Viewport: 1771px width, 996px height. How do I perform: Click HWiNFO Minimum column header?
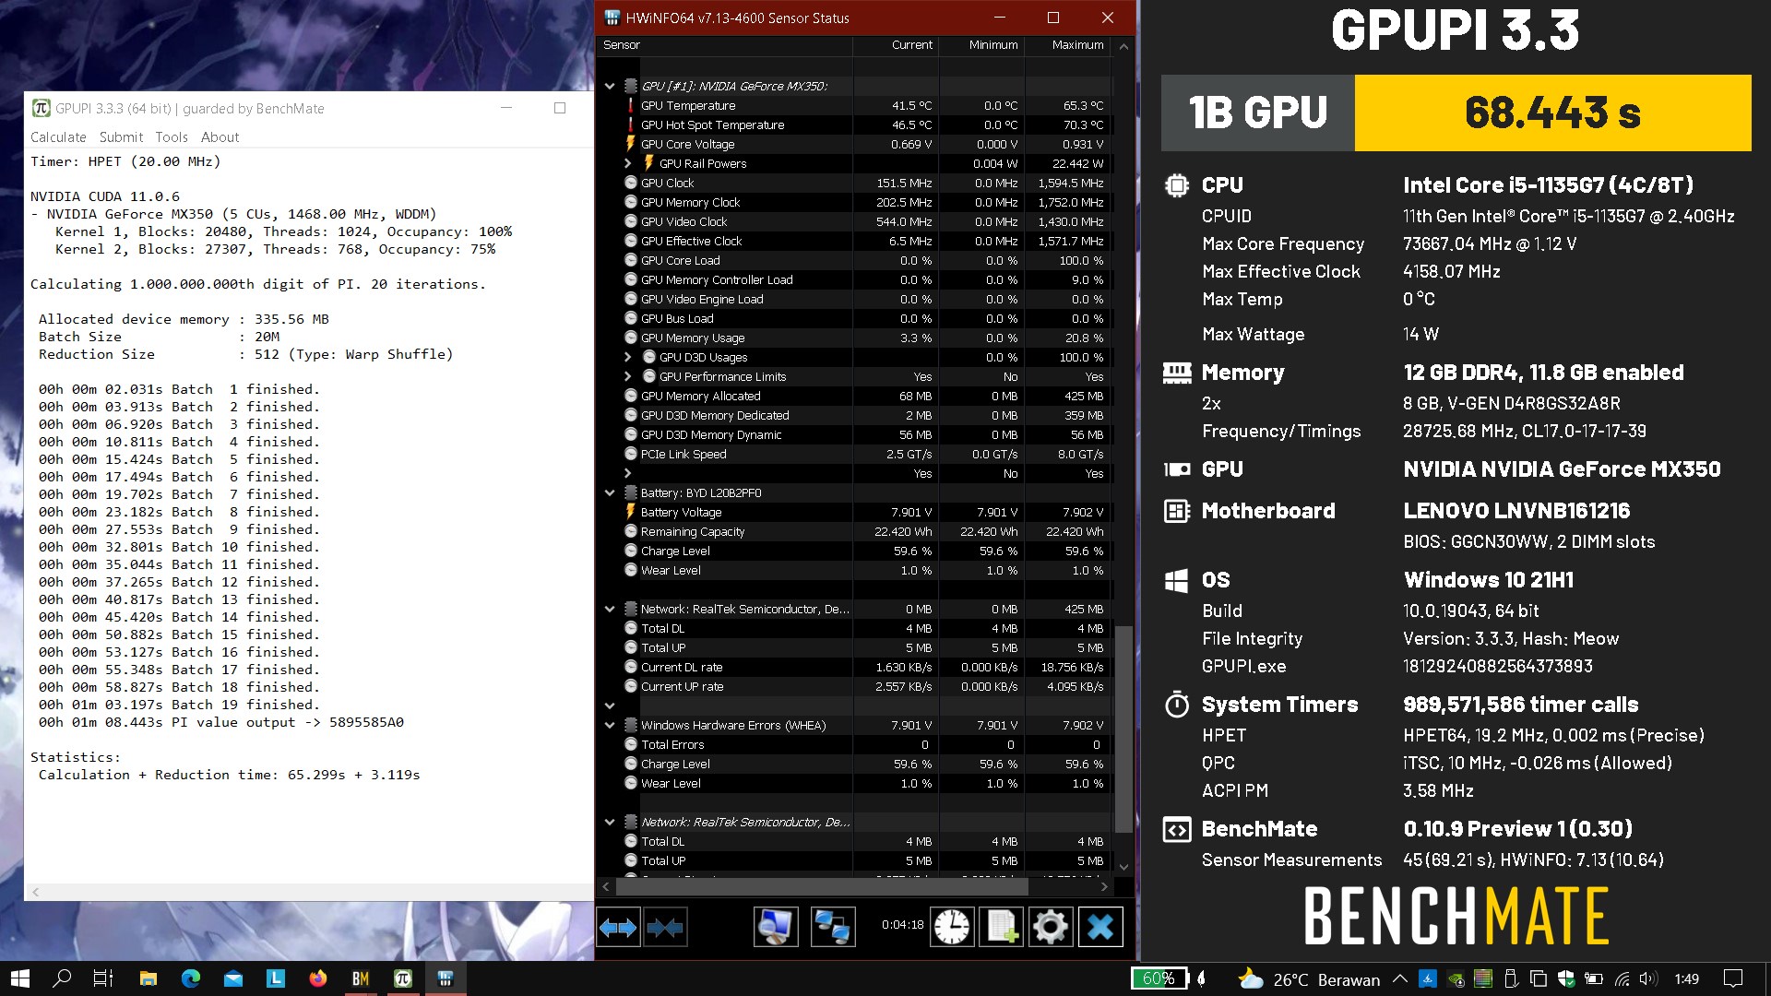[x=981, y=44]
